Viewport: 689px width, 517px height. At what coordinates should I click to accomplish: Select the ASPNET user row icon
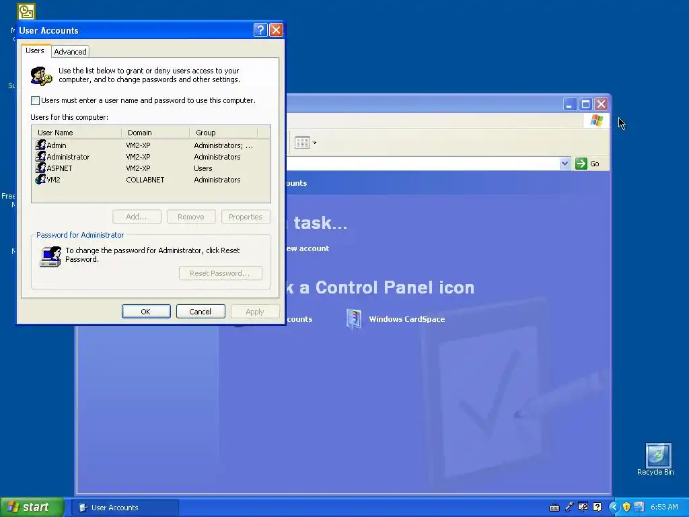click(40, 168)
